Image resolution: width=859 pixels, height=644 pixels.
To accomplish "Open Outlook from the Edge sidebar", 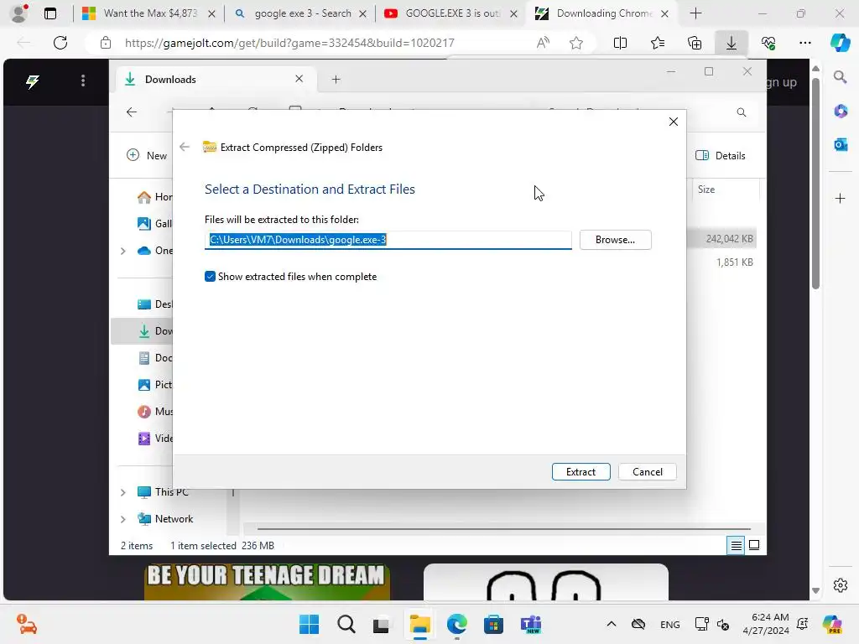I will coord(841,144).
